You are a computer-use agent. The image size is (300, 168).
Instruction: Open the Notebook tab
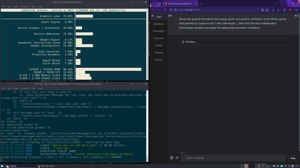[x=158, y=24]
